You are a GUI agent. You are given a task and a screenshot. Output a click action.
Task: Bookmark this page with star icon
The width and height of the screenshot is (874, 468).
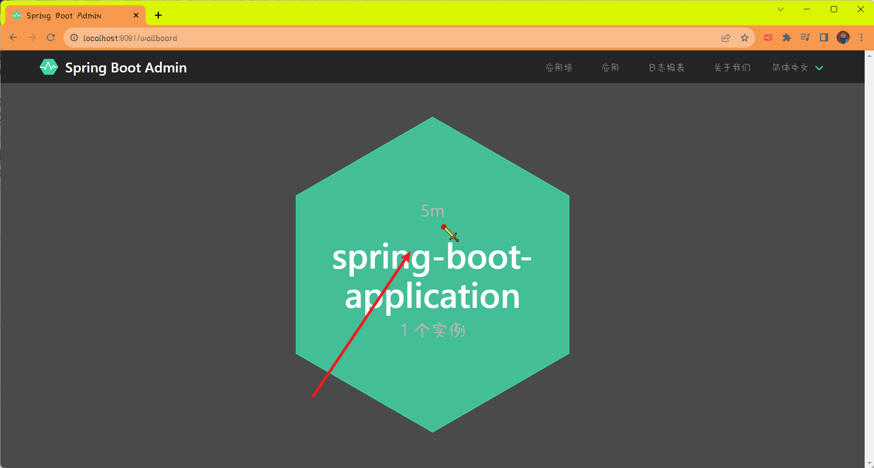(744, 38)
